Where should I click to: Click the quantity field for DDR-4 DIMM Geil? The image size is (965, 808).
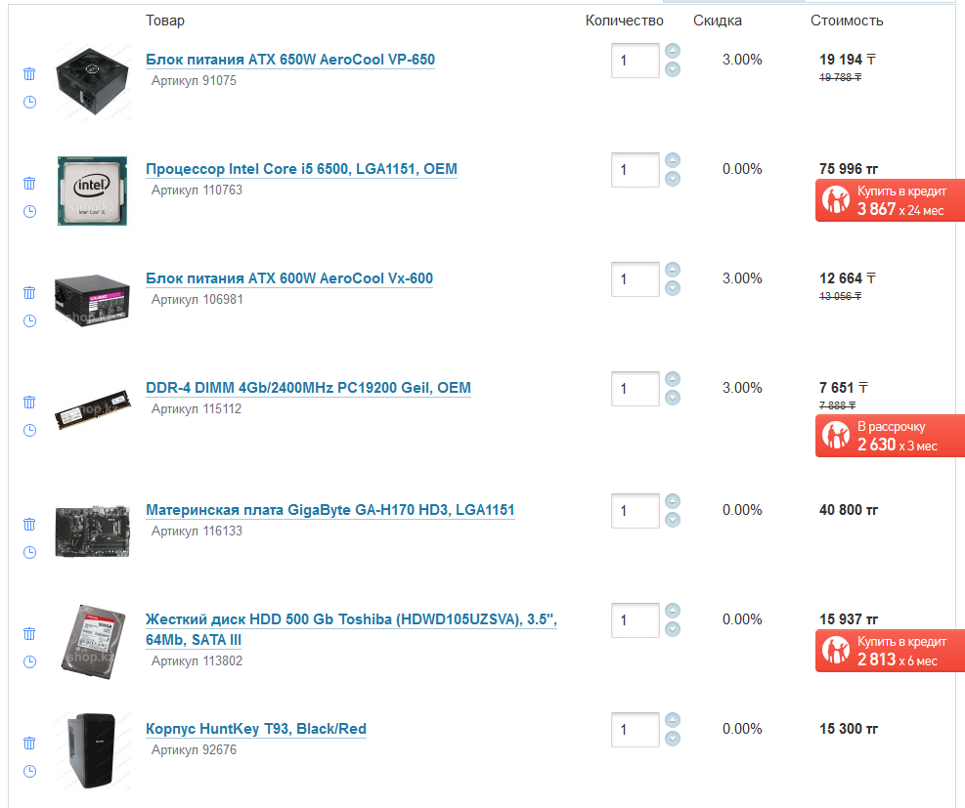click(635, 389)
